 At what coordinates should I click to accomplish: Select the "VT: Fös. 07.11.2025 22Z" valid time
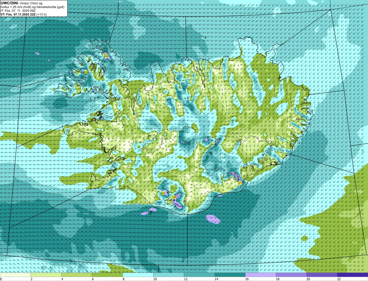(18, 14)
